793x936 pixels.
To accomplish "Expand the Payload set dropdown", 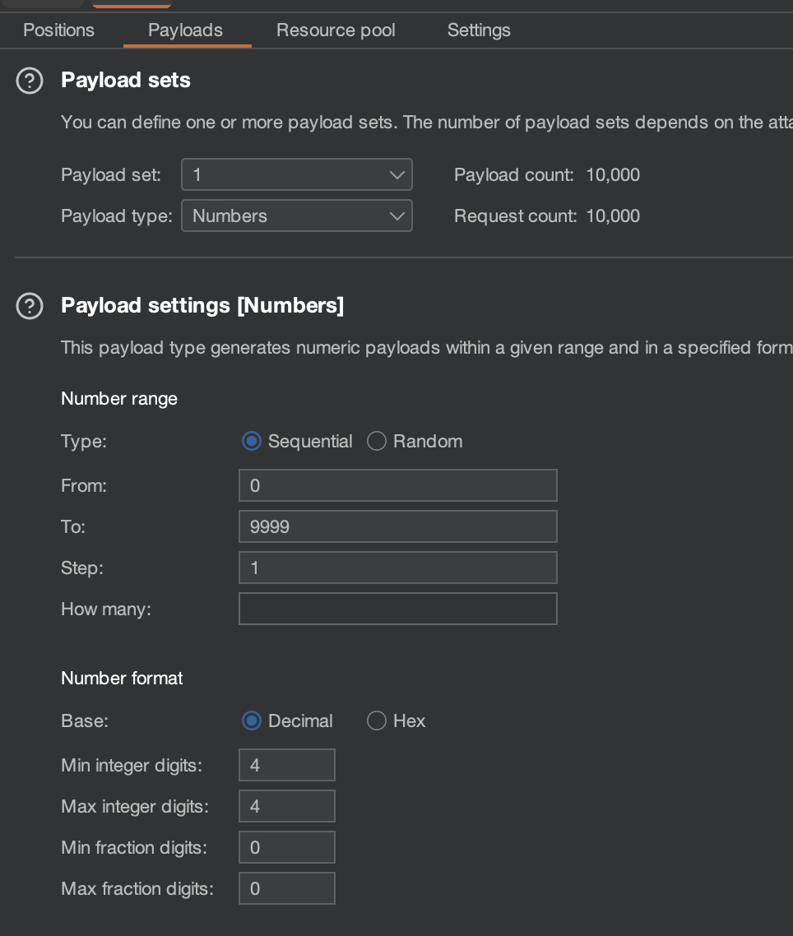I will pyautogui.click(x=296, y=174).
